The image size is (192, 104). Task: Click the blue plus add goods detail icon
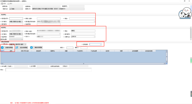(2, 47)
